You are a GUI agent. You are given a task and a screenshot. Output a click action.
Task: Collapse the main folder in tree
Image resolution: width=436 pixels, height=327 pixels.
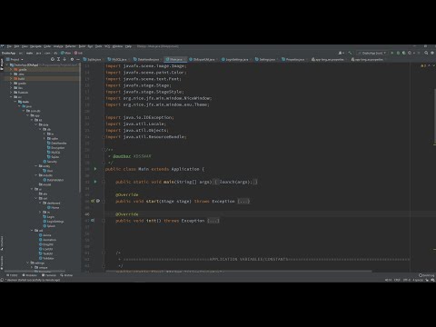[15, 102]
